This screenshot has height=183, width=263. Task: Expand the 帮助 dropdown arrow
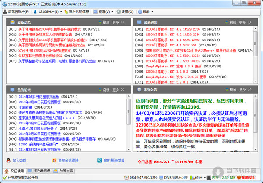[x=152, y=12]
